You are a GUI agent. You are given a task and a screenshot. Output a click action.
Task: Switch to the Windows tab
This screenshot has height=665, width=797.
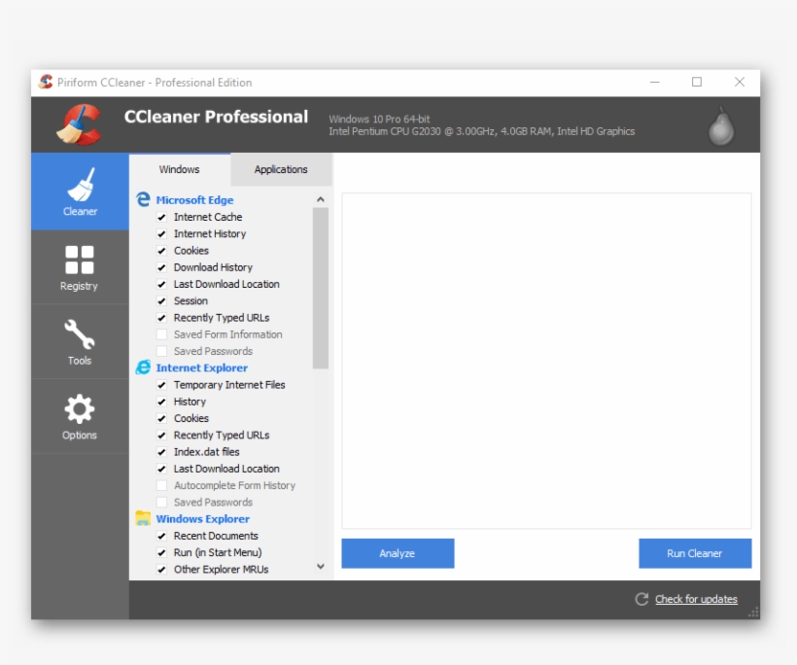coord(180,169)
